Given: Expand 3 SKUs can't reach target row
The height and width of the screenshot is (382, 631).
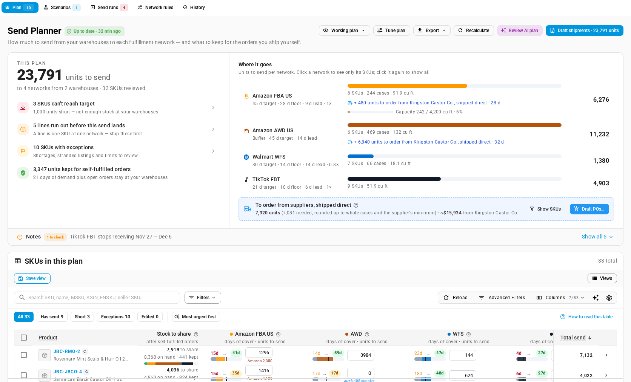Looking at the screenshot, I should tap(116, 107).
